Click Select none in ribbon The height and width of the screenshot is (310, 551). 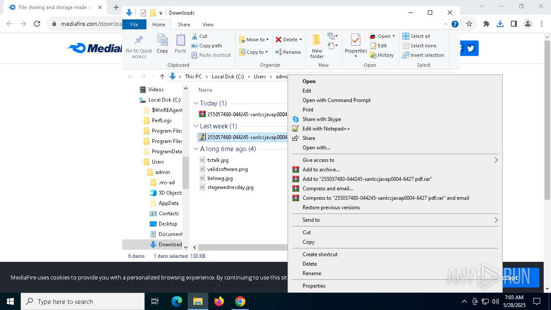click(419, 46)
